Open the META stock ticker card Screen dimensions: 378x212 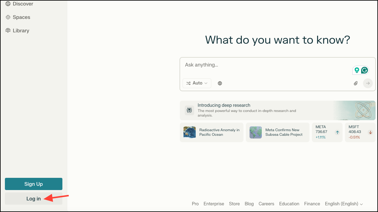point(327,132)
